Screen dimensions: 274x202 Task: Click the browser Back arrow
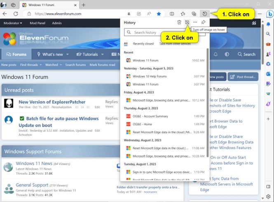(x=5, y=14)
